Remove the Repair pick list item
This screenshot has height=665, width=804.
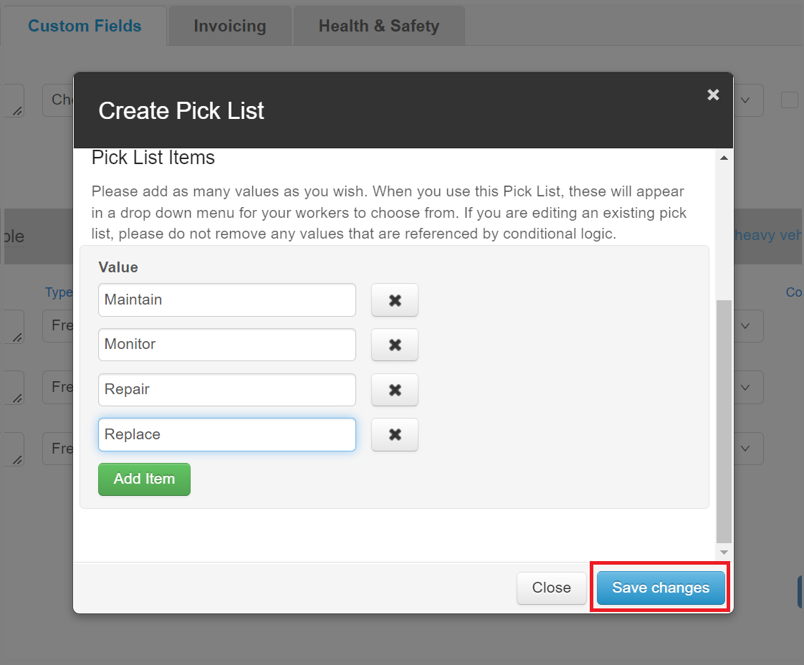click(394, 390)
